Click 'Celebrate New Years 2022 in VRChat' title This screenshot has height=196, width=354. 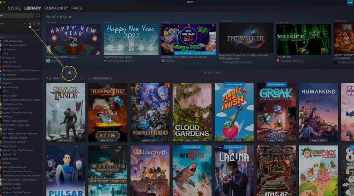coord(184,57)
